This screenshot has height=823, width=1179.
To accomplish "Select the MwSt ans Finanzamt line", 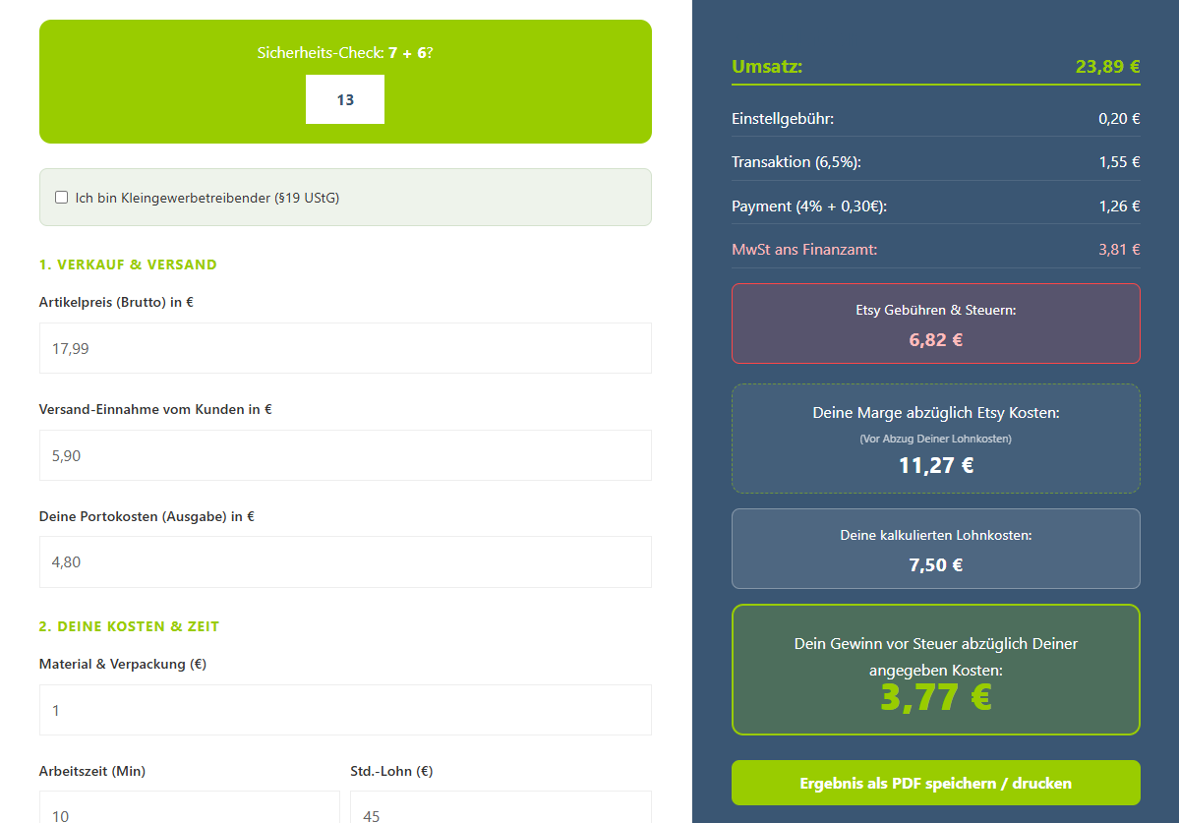I will (x=935, y=250).
